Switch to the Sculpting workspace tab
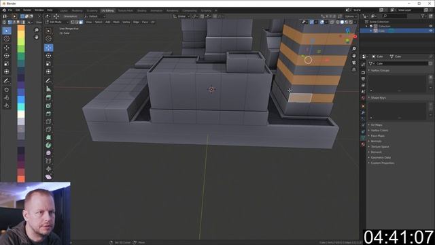This screenshot has width=435, height=245. (92, 11)
